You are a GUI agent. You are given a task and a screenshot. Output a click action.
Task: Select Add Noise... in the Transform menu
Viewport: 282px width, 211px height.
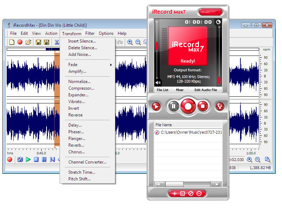[87, 55]
